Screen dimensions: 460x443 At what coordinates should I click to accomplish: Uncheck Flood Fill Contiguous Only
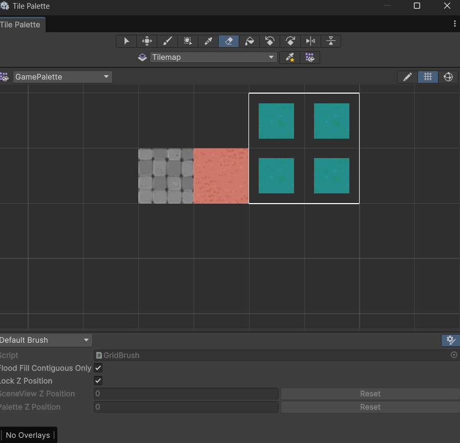pyautogui.click(x=98, y=368)
